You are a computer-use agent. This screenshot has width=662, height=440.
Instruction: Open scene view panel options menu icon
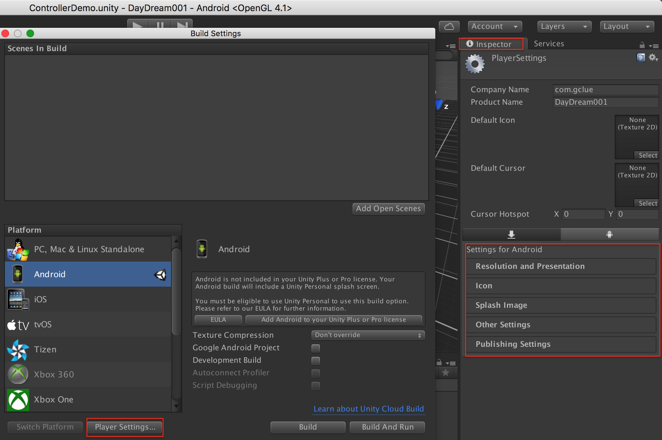[451, 46]
